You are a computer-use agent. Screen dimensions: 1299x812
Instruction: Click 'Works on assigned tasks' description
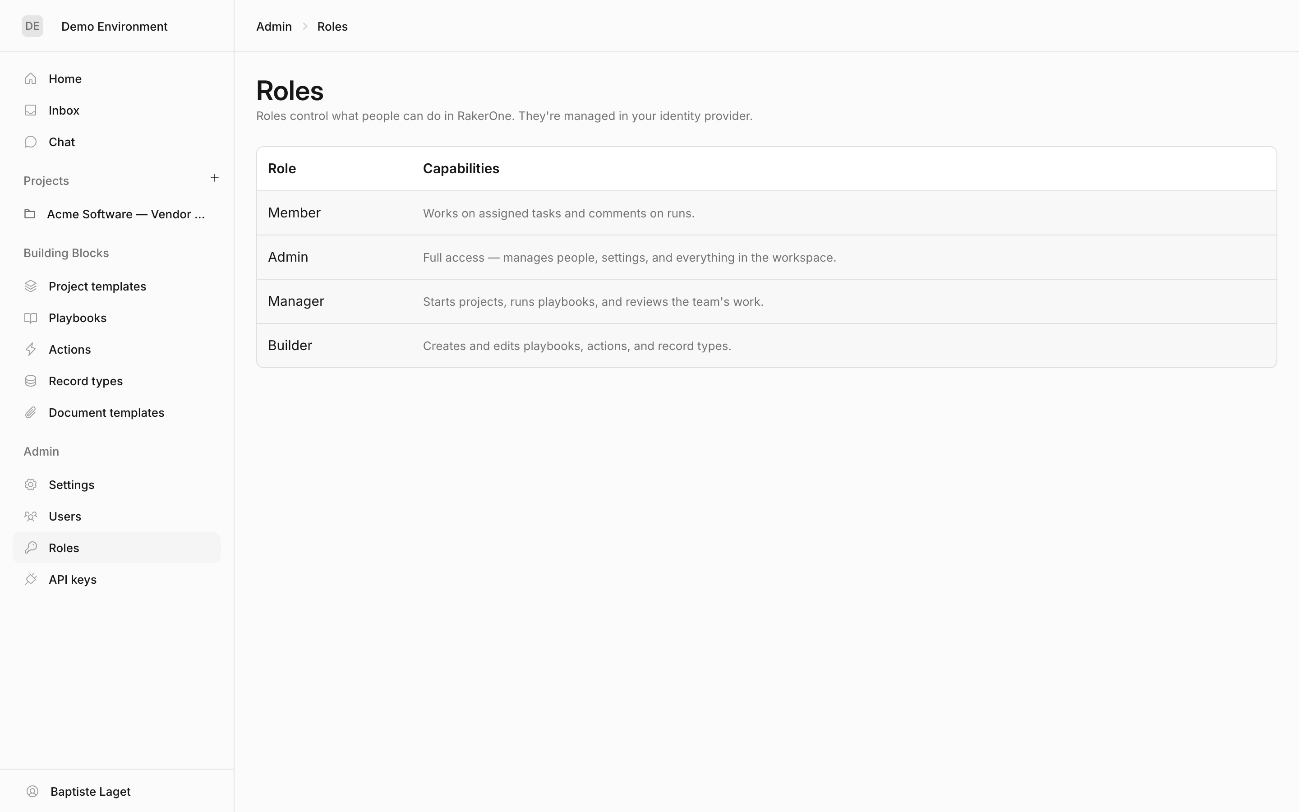coord(558,213)
